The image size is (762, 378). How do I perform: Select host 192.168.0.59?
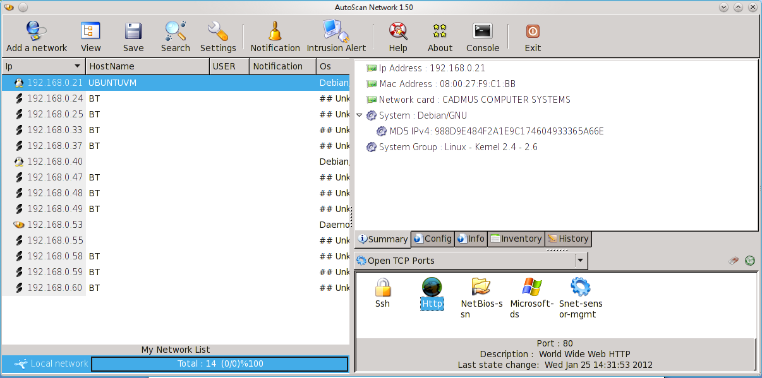176,272
